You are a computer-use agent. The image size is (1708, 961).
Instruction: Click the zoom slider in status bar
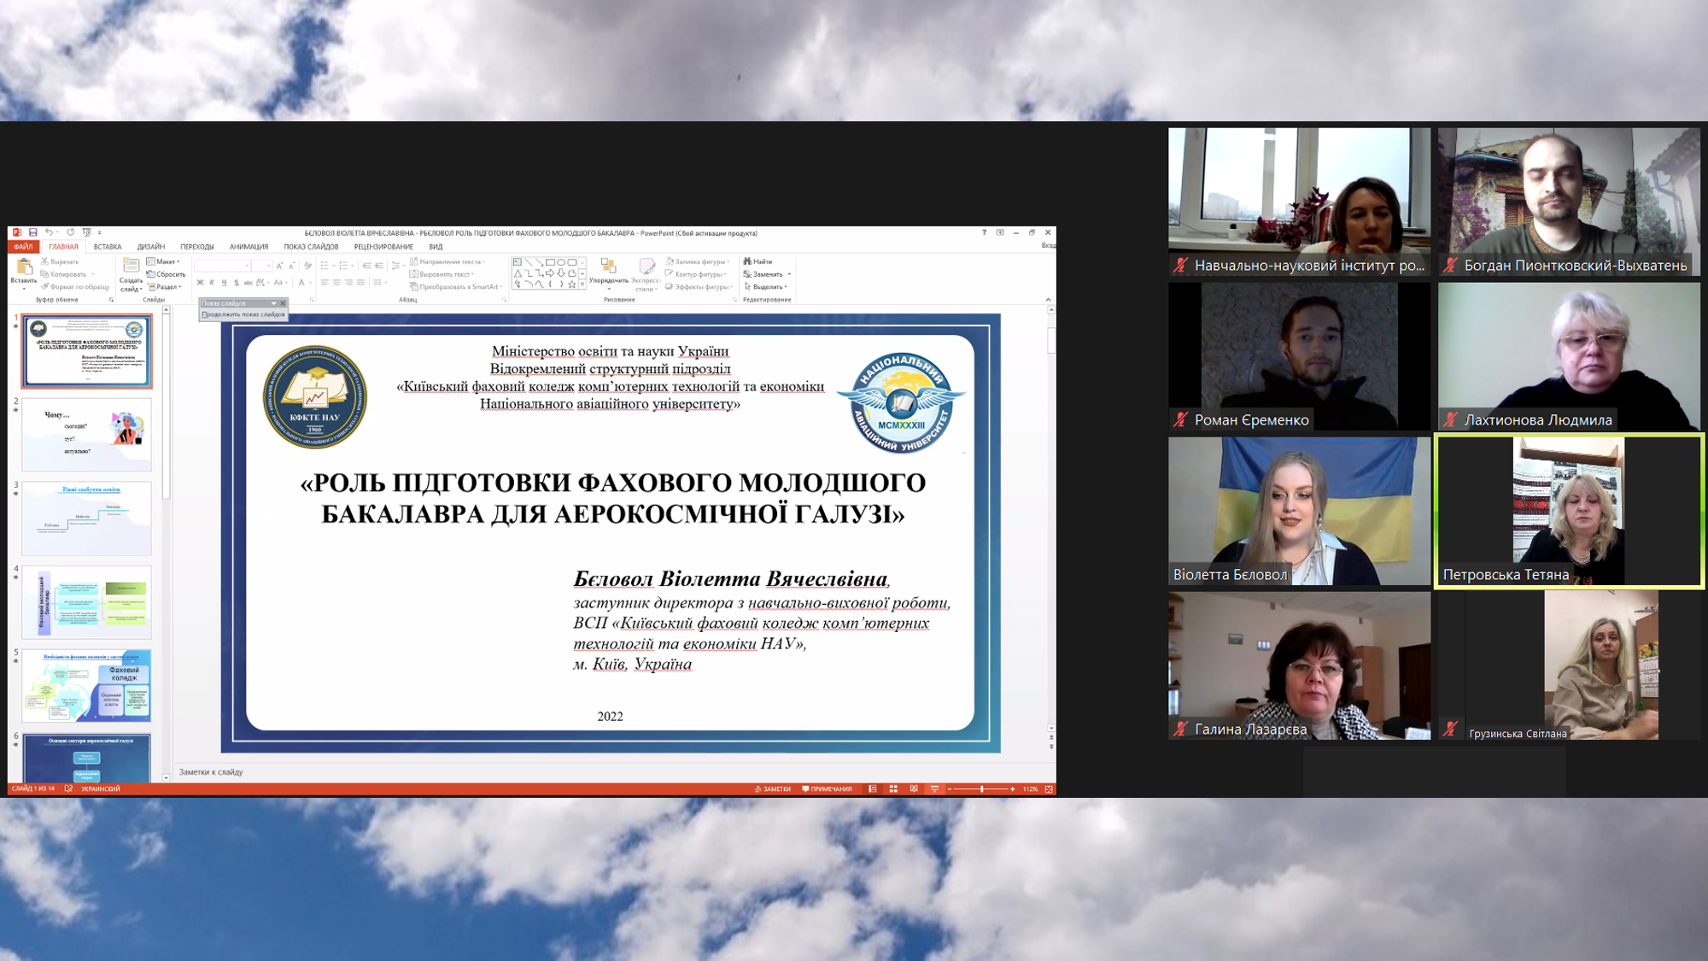click(x=981, y=788)
